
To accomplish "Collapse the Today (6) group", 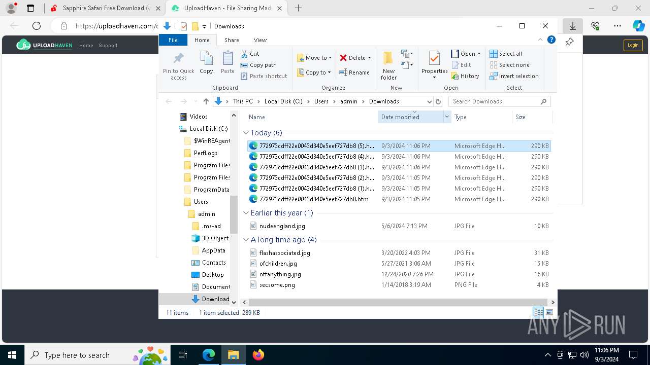I will coord(246,133).
